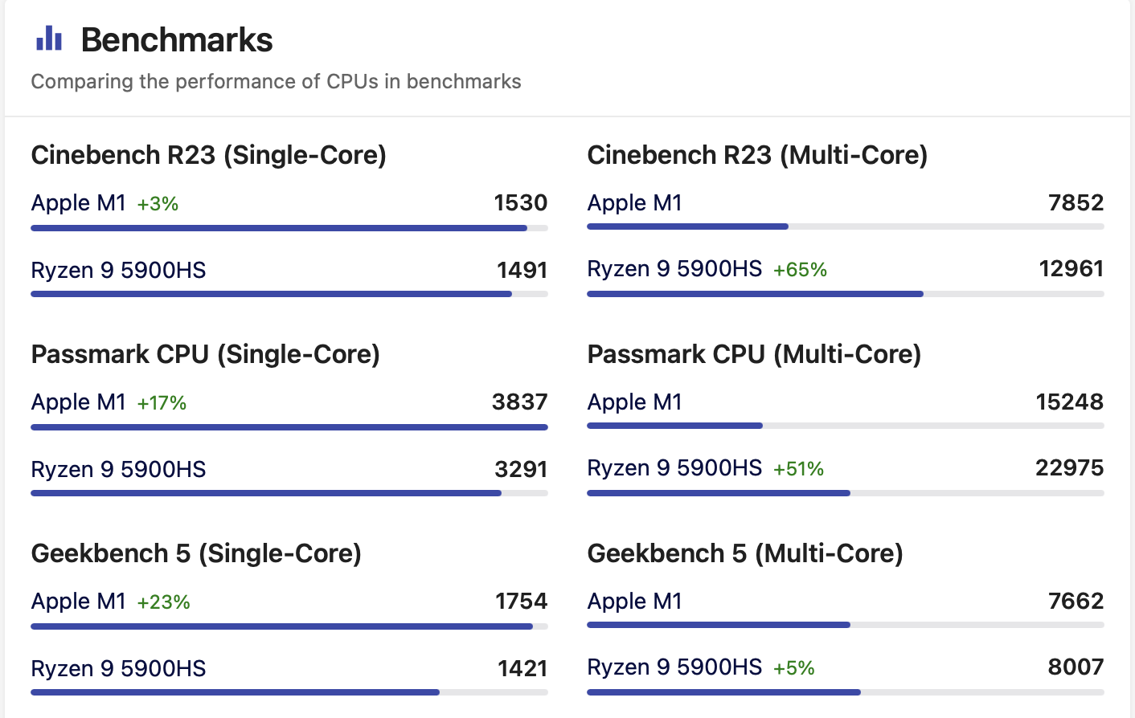The image size is (1135, 718).
Task: Click Apple M1 link under Geekbench 5 Multi-Core
Action: point(634,602)
